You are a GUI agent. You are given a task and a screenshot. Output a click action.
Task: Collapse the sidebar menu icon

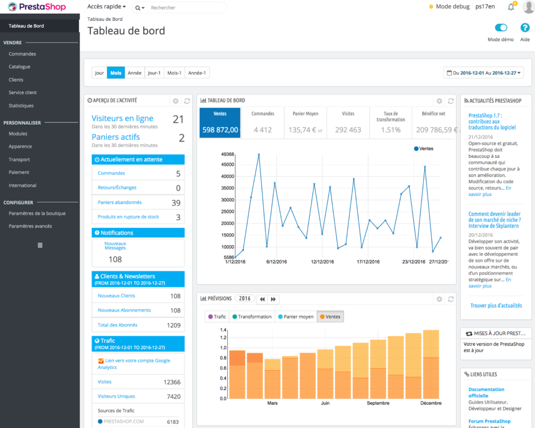coord(40,245)
